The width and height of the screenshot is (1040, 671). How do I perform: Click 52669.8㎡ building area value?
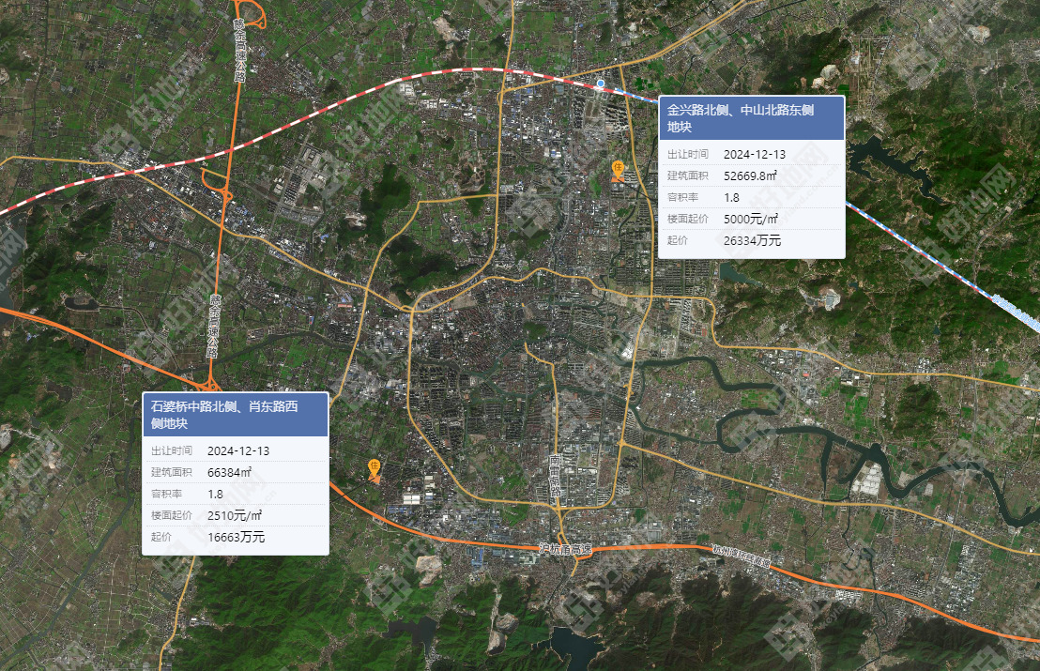pos(749,175)
